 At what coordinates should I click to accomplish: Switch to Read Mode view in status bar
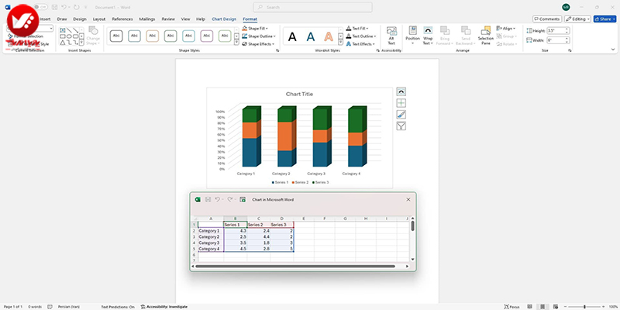tap(529, 306)
